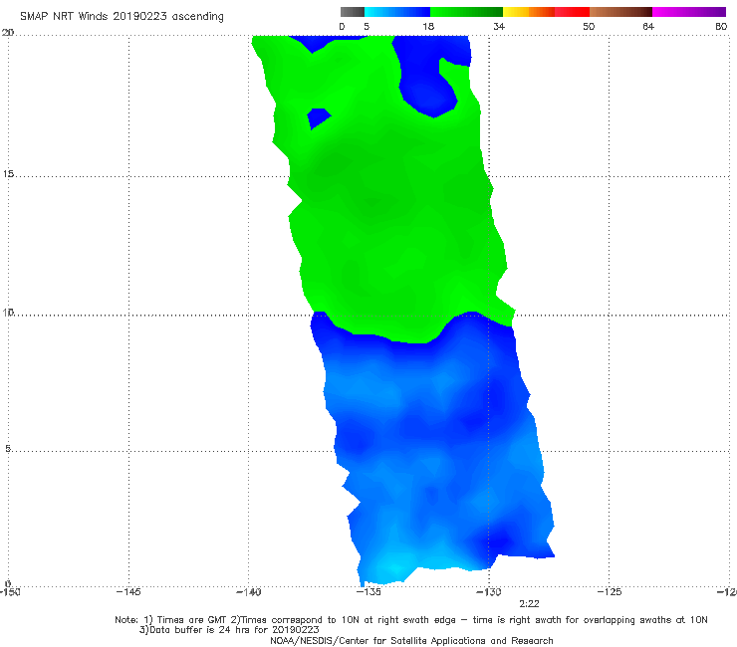Viewport: 737px width, 647px height.
Task: Click the "15" latitude axis label
Action: (8, 174)
